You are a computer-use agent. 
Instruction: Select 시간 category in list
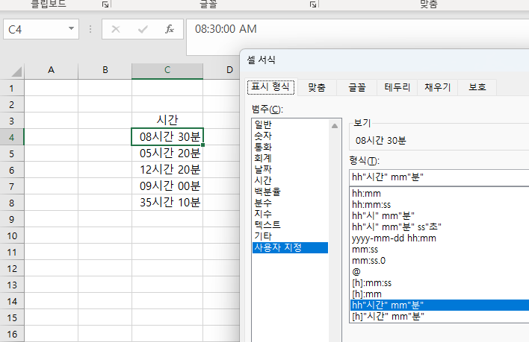coord(290,180)
